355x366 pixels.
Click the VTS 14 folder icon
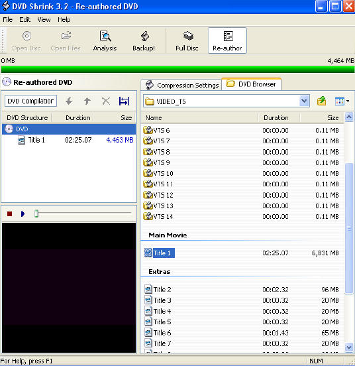pyautogui.click(x=148, y=216)
